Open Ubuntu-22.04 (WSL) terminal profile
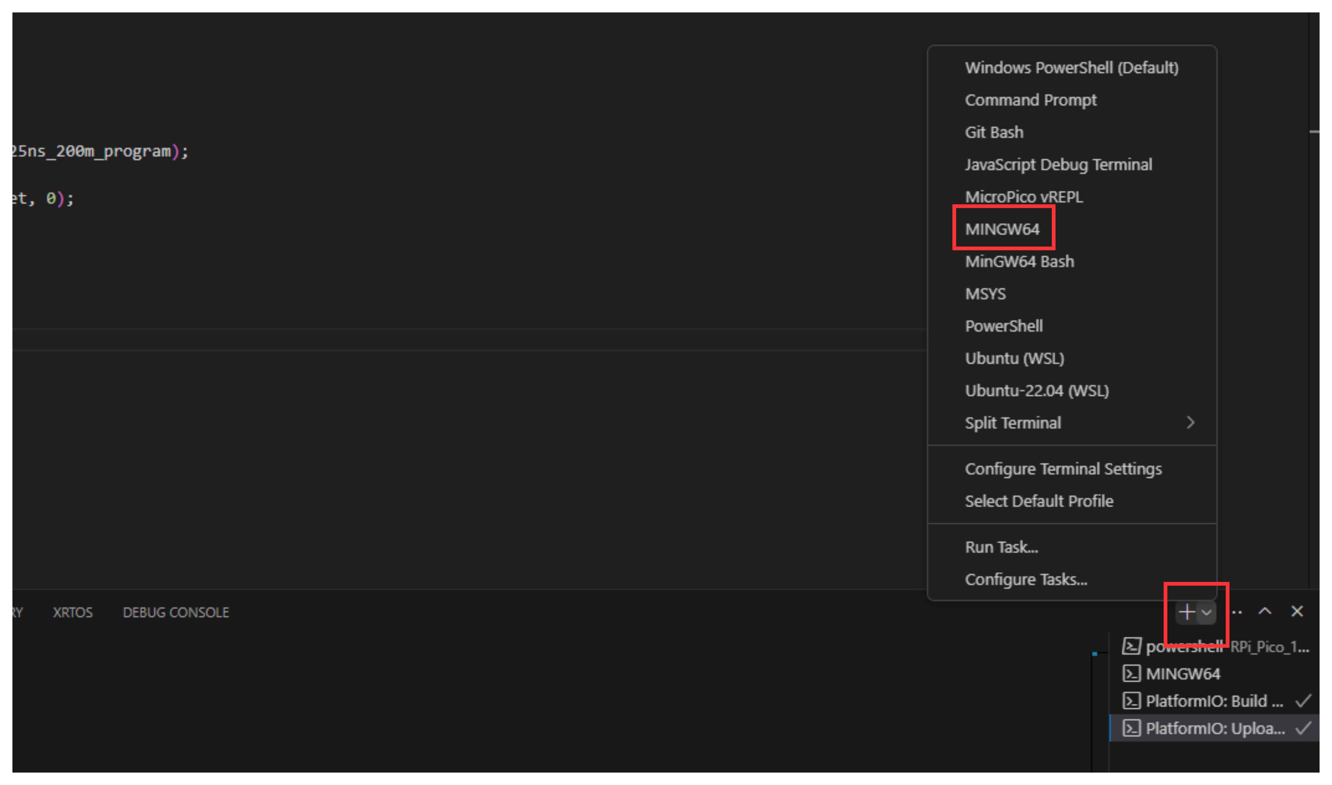 coord(1037,390)
